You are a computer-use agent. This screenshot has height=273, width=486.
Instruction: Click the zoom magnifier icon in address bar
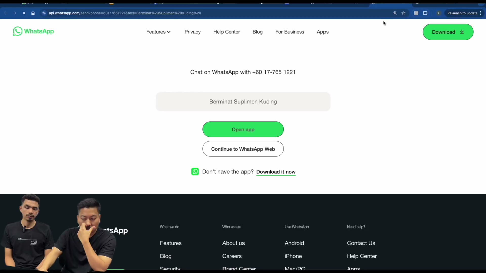395,13
